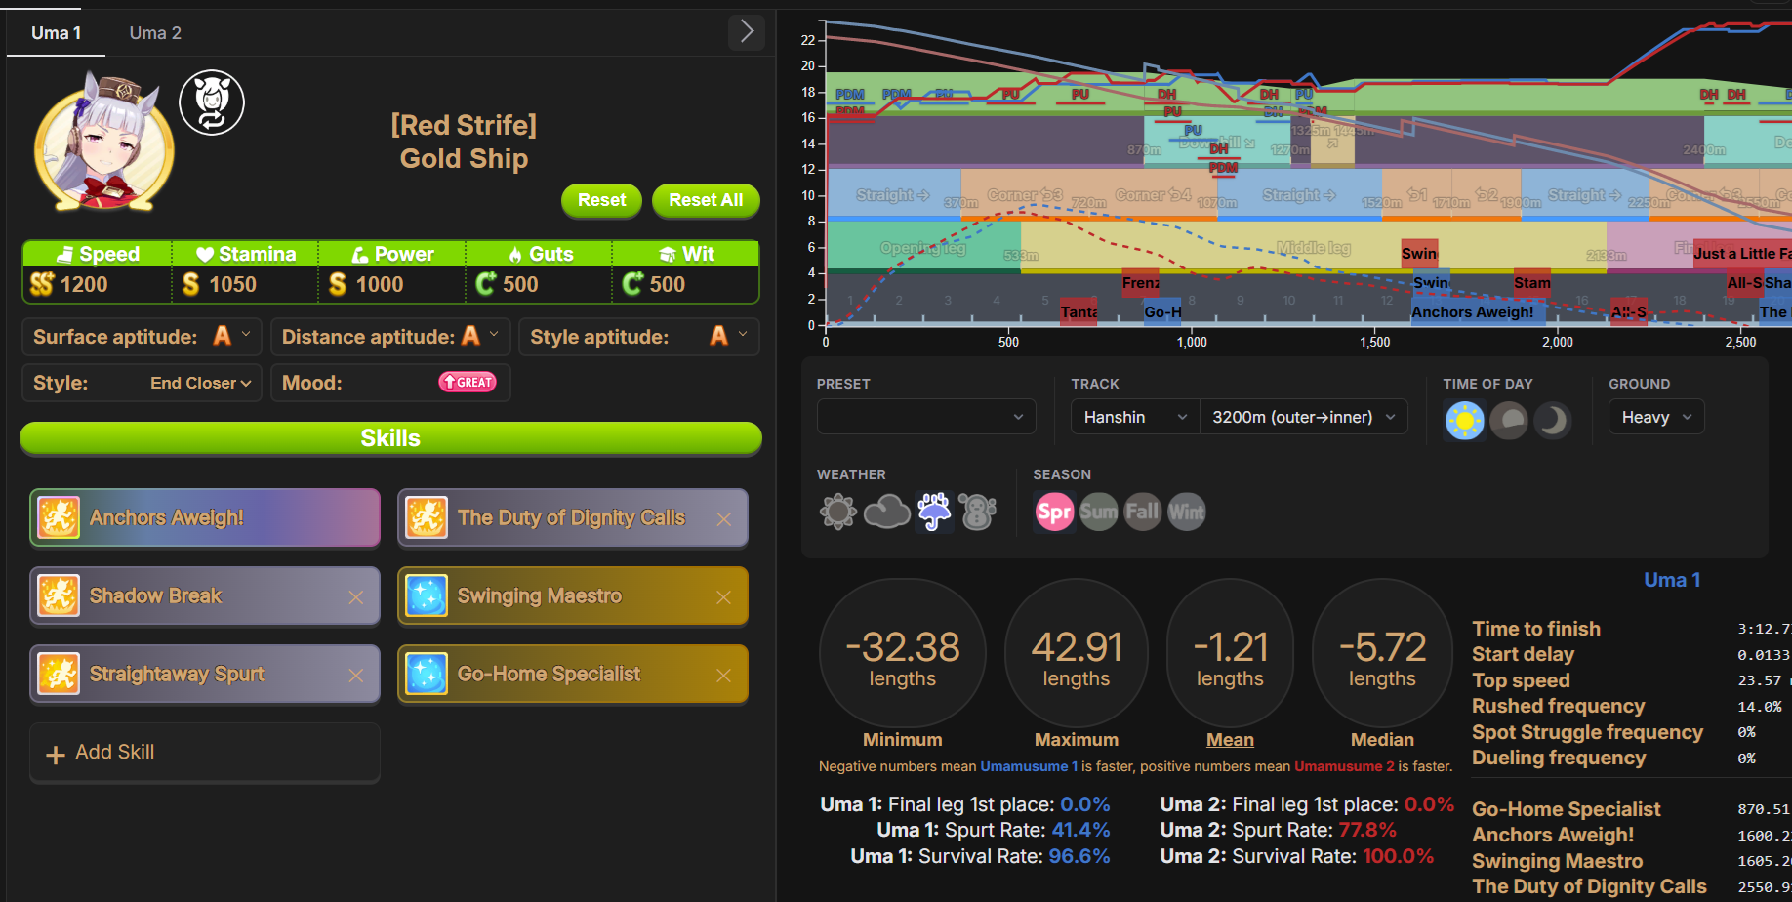The width and height of the screenshot is (1792, 902).
Task: Select cloudy weather icon
Action: click(886, 512)
